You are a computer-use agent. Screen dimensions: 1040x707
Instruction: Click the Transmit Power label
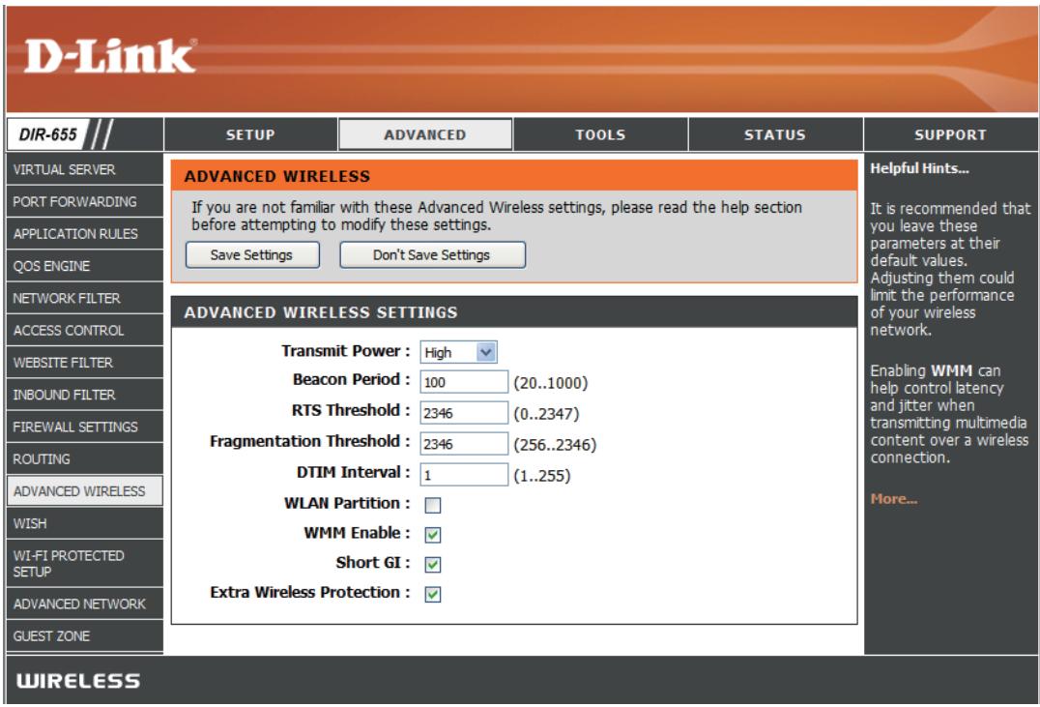(x=346, y=350)
